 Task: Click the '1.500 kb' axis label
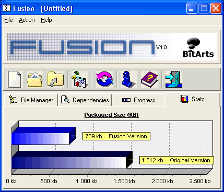coord(124,181)
